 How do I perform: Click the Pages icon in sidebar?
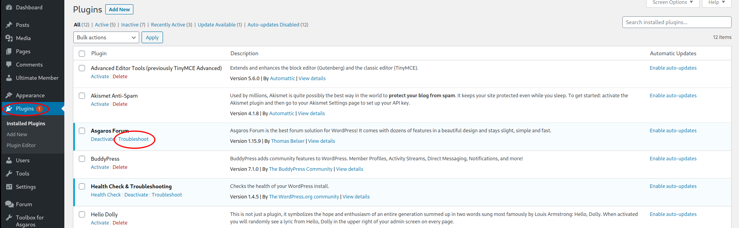pyautogui.click(x=9, y=51)
